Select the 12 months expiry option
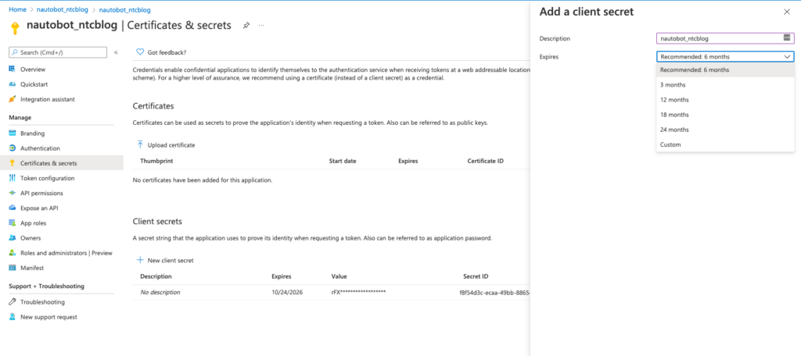 coord(725,99)
